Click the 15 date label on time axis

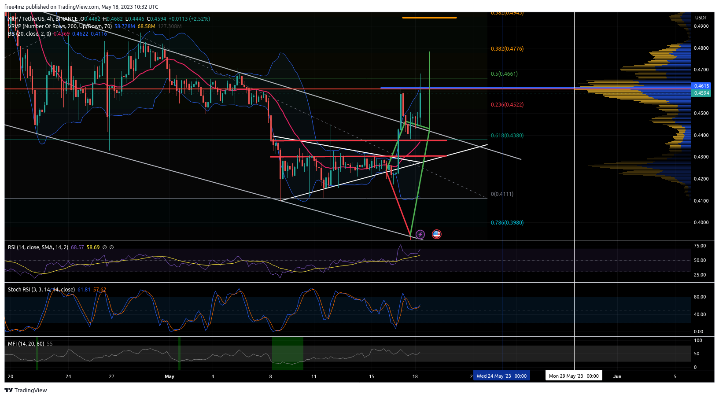[372, 376]
